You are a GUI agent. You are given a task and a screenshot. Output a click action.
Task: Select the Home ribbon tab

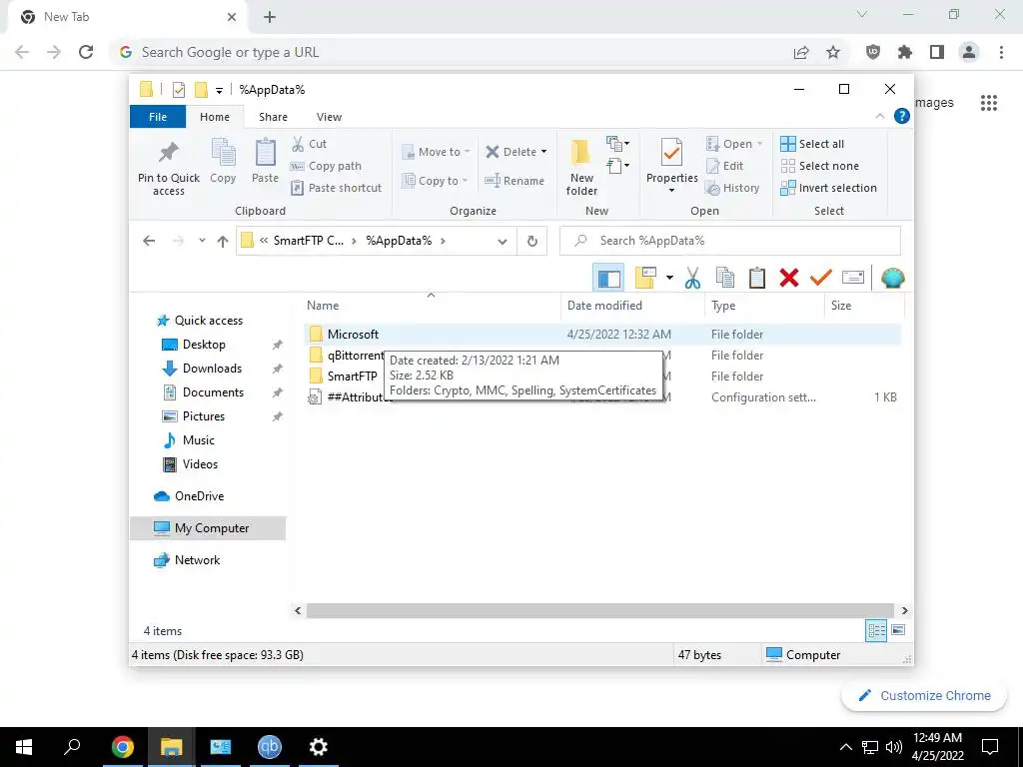tap(215, 117)
